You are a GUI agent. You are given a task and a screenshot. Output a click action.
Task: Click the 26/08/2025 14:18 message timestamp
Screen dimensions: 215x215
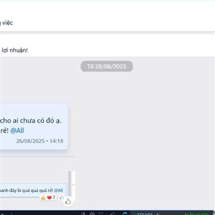point(40,141)
